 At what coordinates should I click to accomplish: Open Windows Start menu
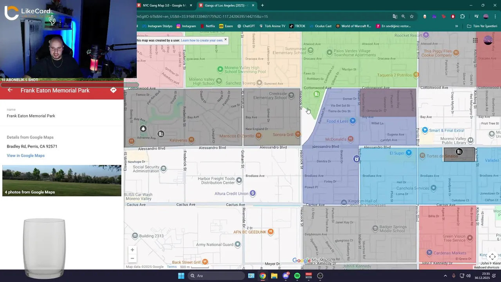pyautogui.click(x=181, y=276)
